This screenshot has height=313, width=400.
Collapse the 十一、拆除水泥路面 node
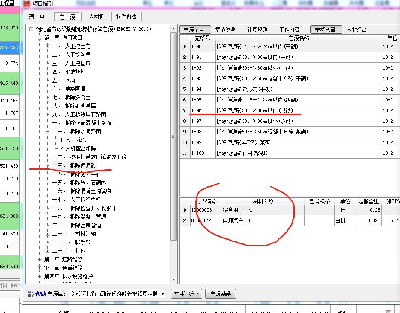tap(47, 132)
